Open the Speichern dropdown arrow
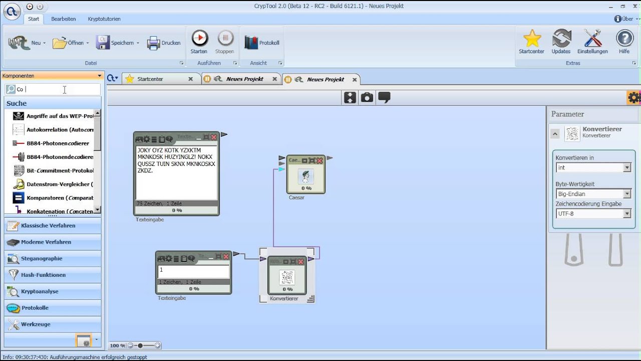The height and width of the screenshot is (361, 641). (138, 43)
